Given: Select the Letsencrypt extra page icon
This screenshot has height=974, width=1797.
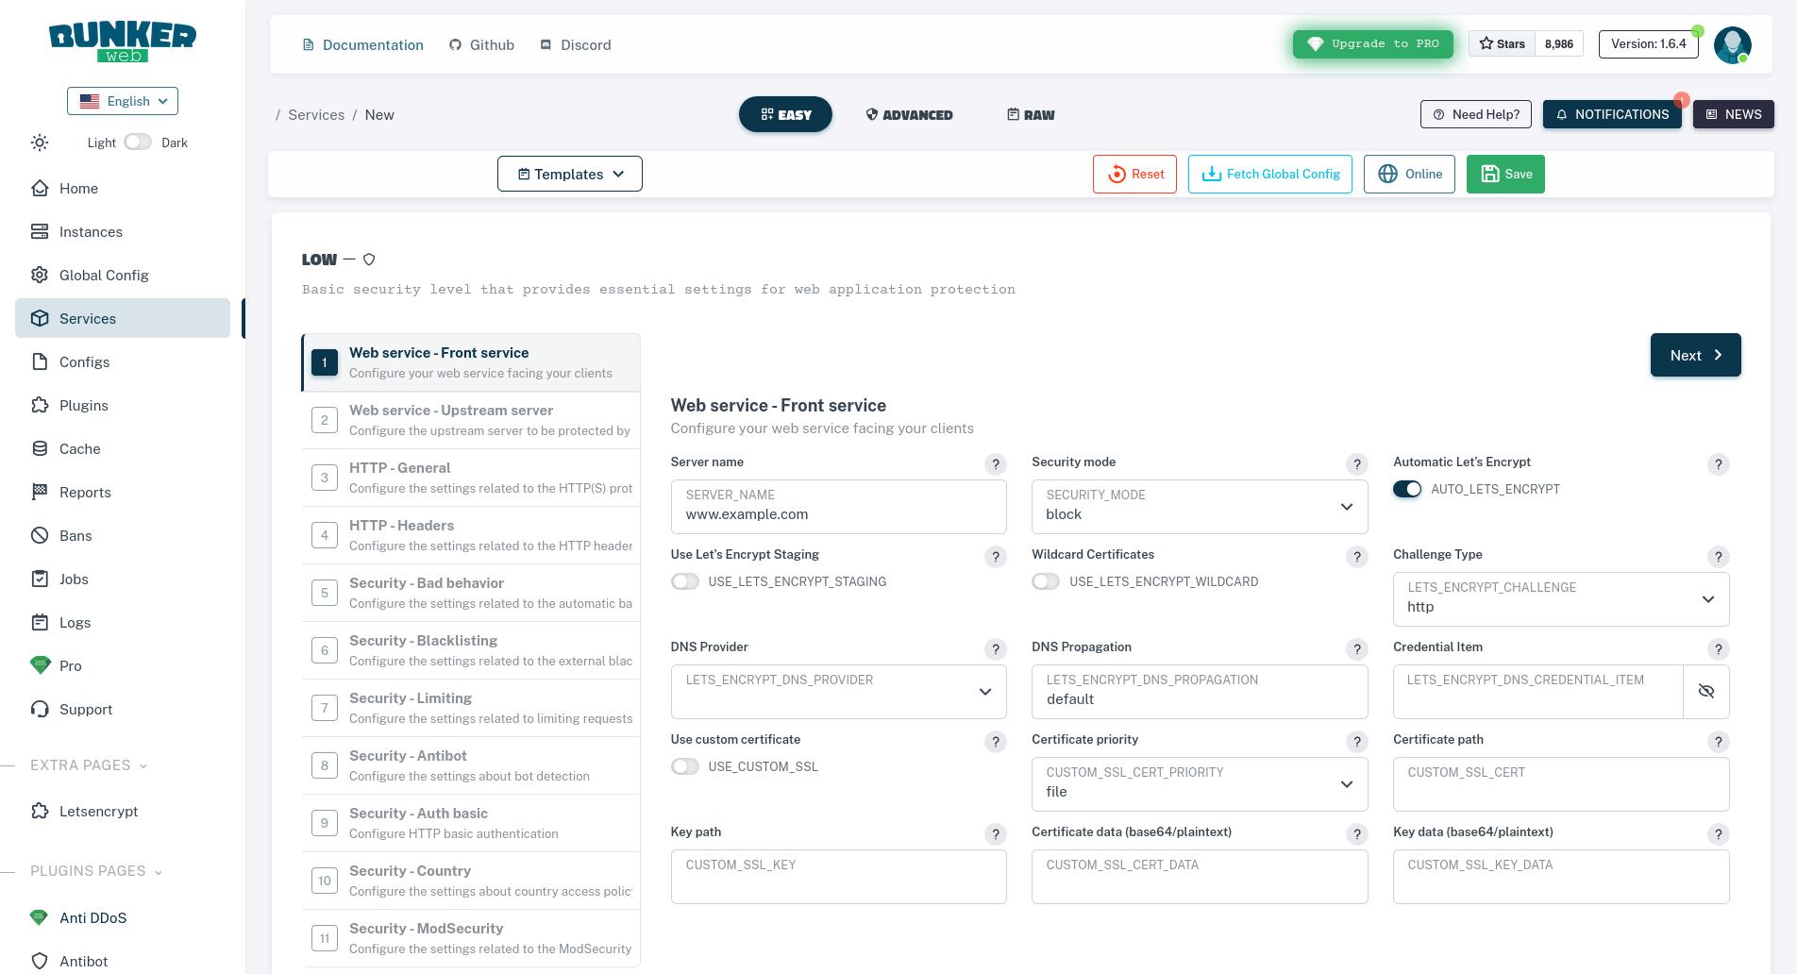Looking at the screenshot, I should (40, 811).
